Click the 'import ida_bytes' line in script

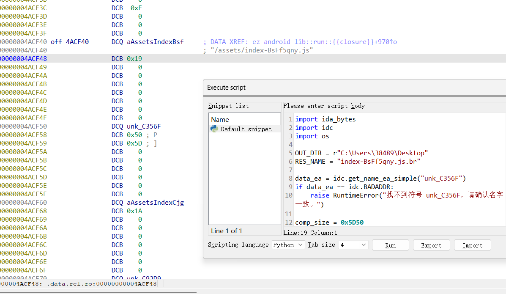[325, 119]
